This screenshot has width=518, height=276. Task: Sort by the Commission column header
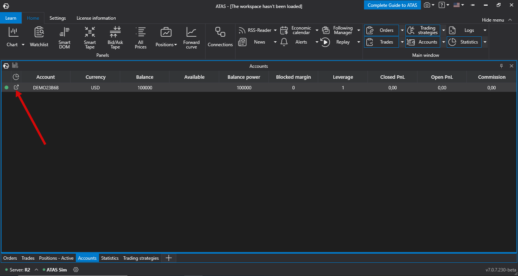tap(492, 77)
